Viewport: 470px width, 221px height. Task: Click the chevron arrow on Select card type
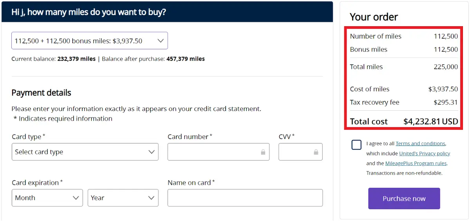pos(152,152)
